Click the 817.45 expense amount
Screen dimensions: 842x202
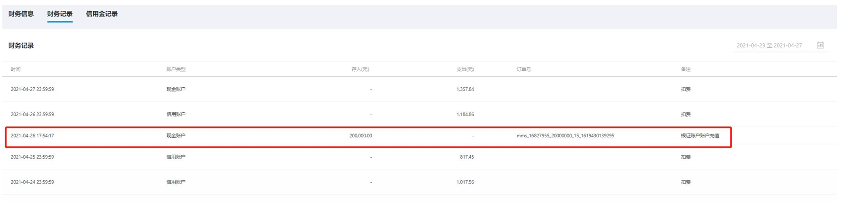pyautogui.click(x=466, y=157)
